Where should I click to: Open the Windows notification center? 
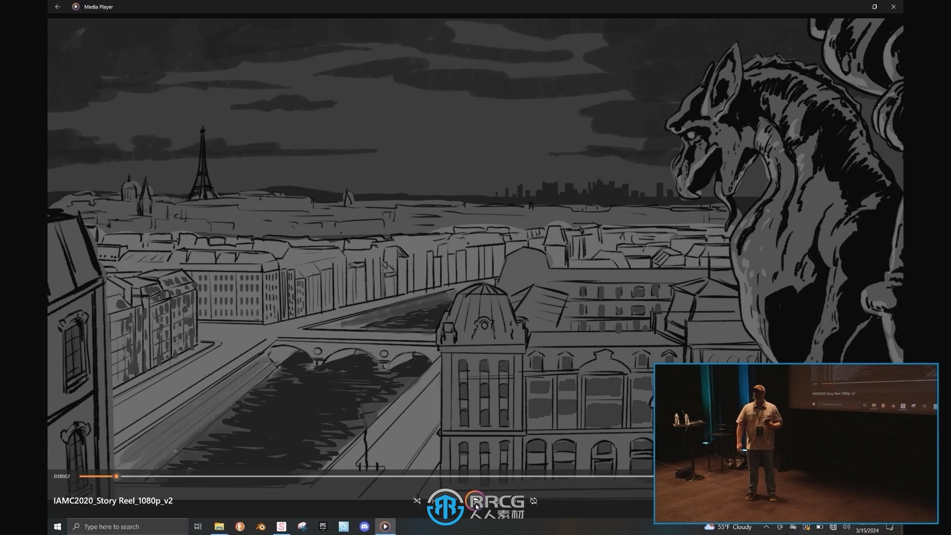(890, 527)
